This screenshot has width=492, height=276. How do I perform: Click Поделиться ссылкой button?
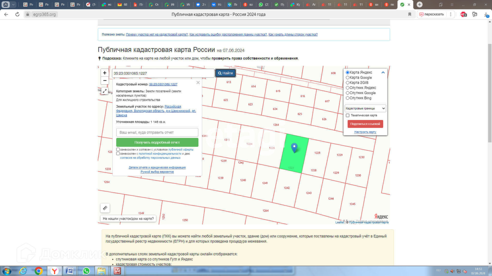pos(365,124)
